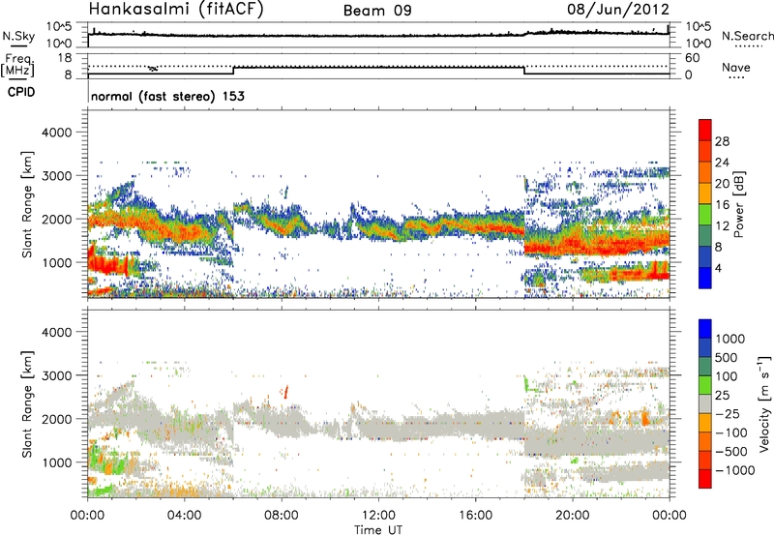This screenshot has height=536, width=774.
Task: Click the "60" tick on Nave axis
Action: click(692, 58)
